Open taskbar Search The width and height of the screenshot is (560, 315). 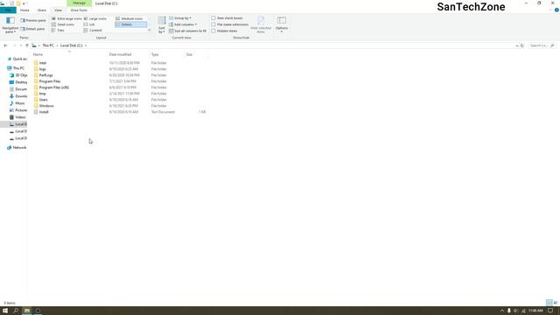(16, 311)
